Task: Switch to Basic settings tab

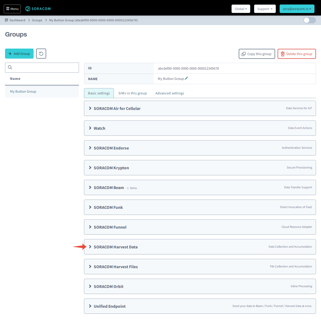Action: point(99,93)
